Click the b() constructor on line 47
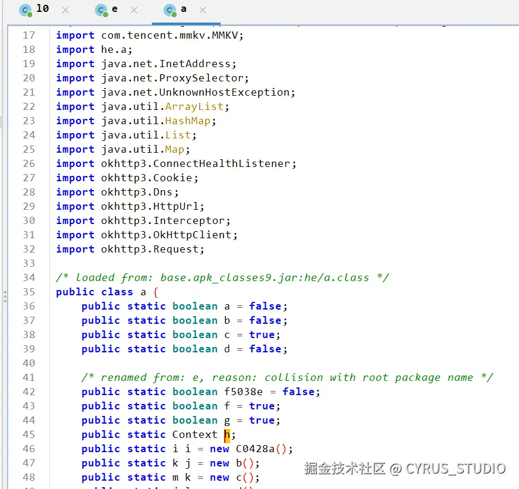Viewport: 519px width, 489px height. click(x=244, y=463)
